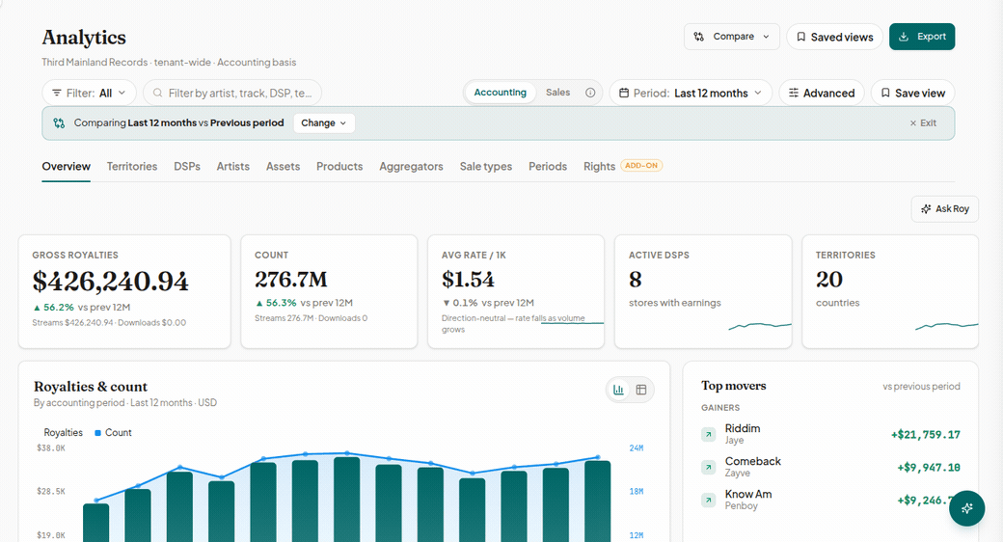1003x542 pixels.
Task: Open the floating sparkle assistant button
Action: [966, 508]
